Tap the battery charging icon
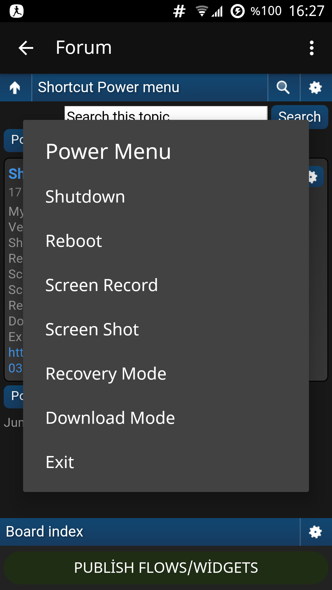This screenshot has height=590, width=332. tap(237, 11)
